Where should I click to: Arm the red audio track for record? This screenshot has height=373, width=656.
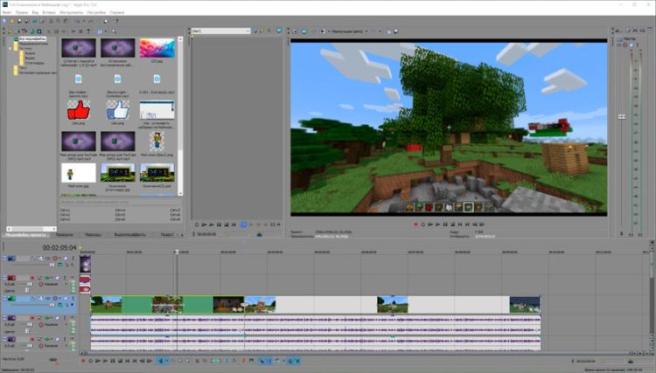(32, 278)
